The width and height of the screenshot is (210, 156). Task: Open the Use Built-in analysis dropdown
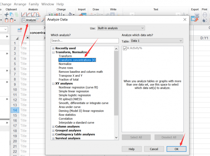point(121,28)
